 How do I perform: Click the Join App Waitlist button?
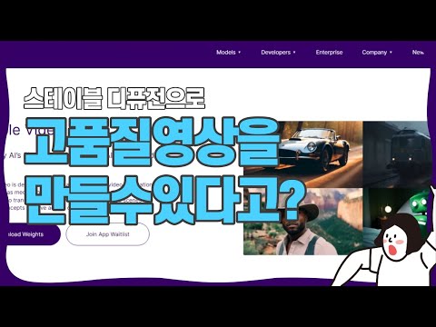107,234
